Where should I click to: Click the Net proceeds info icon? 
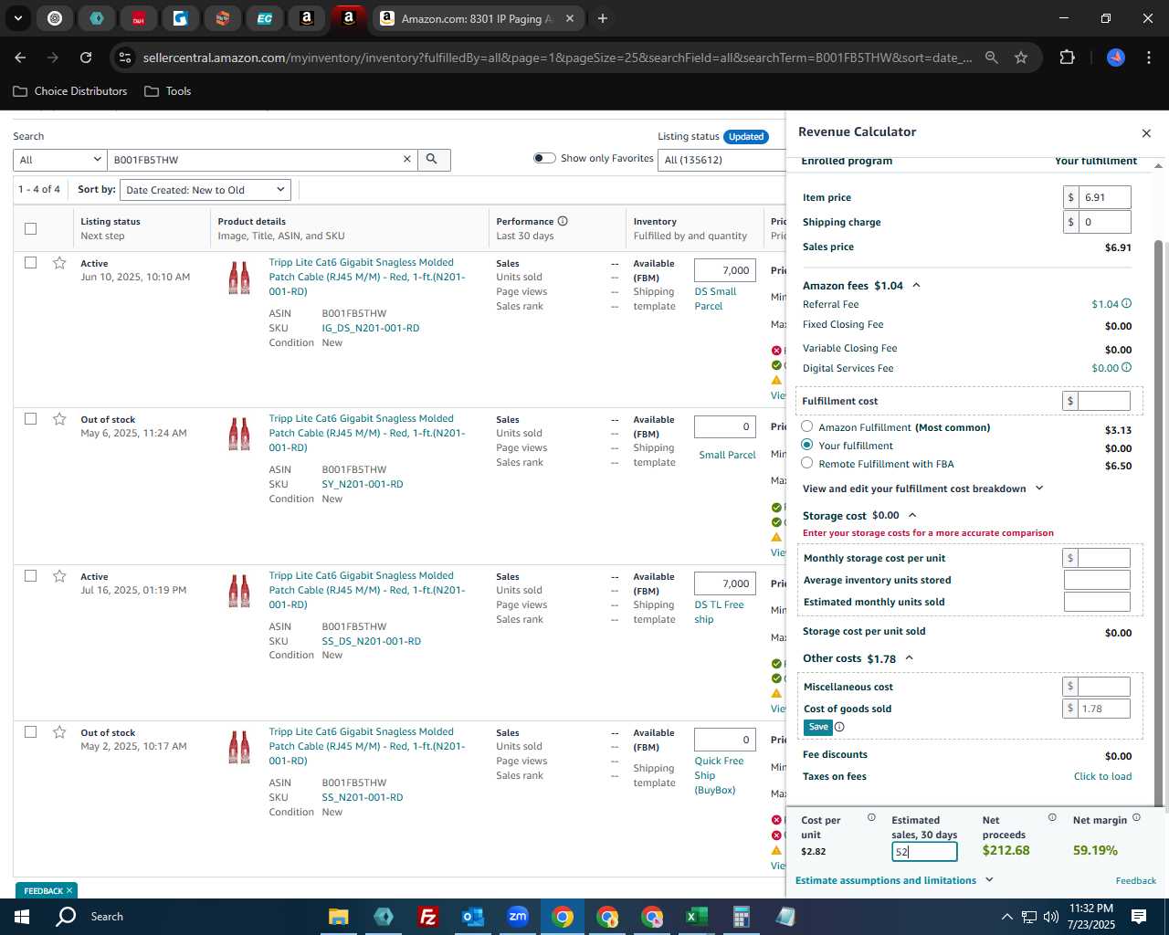pos(1052,818)
